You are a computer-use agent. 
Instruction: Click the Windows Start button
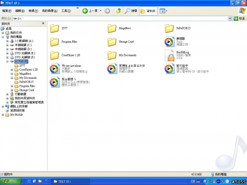pyautogui.click(x=10, y=182)
